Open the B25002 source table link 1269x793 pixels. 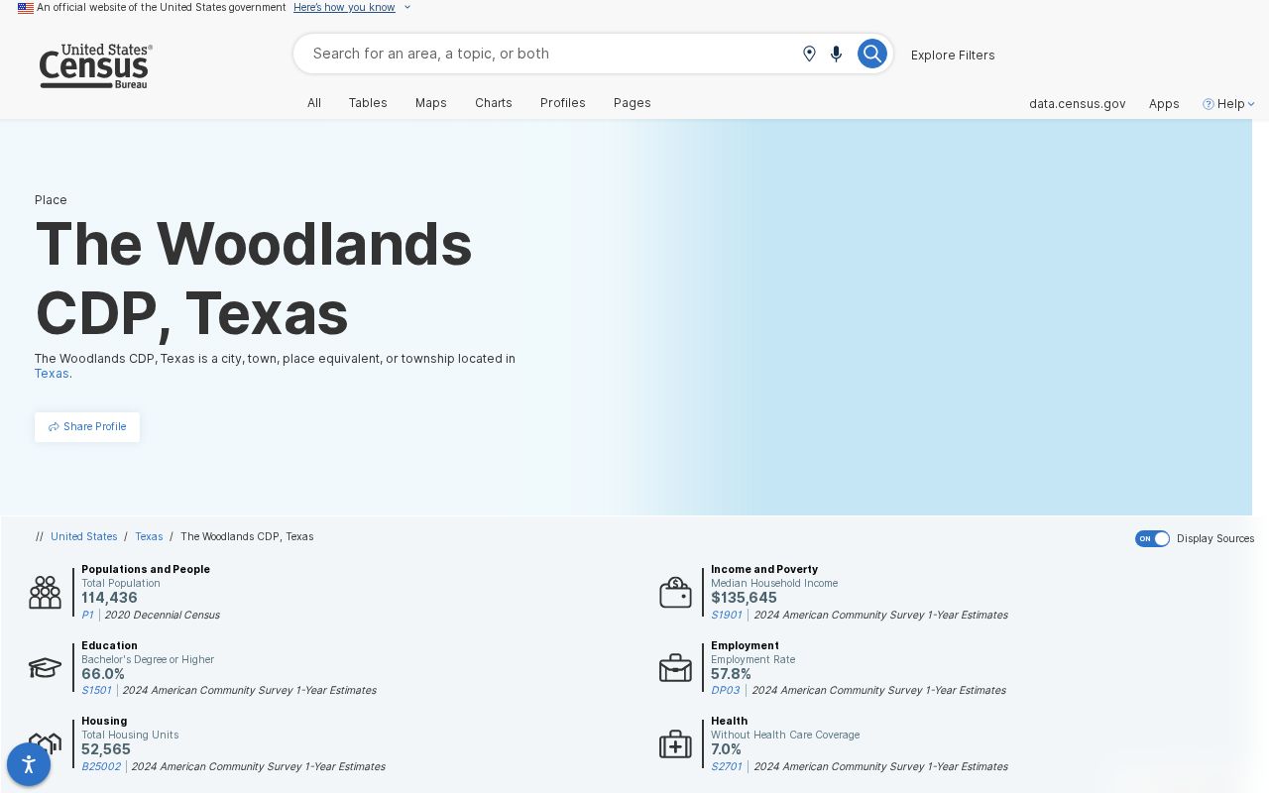pyautogui.click(x=101, y=766)
